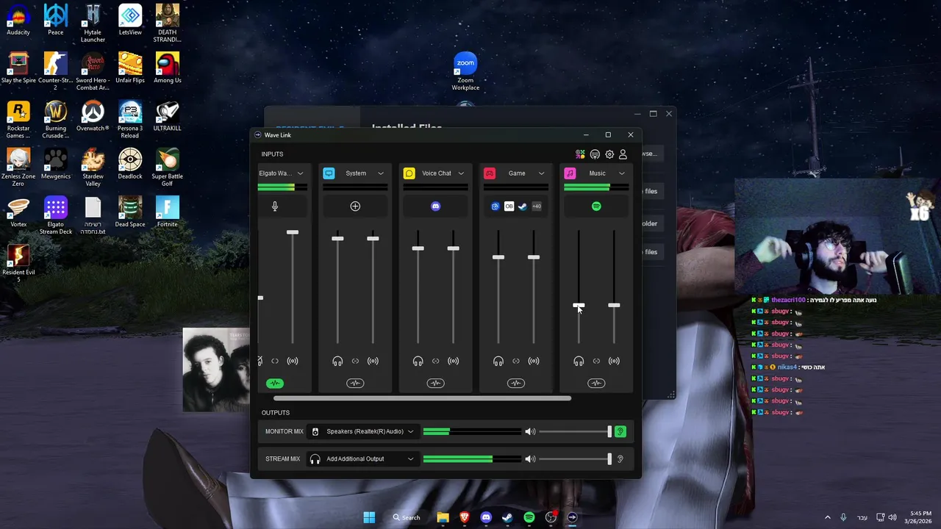Open Discord from the taskbar
This screenshot has width=941, height=529.
486,517
